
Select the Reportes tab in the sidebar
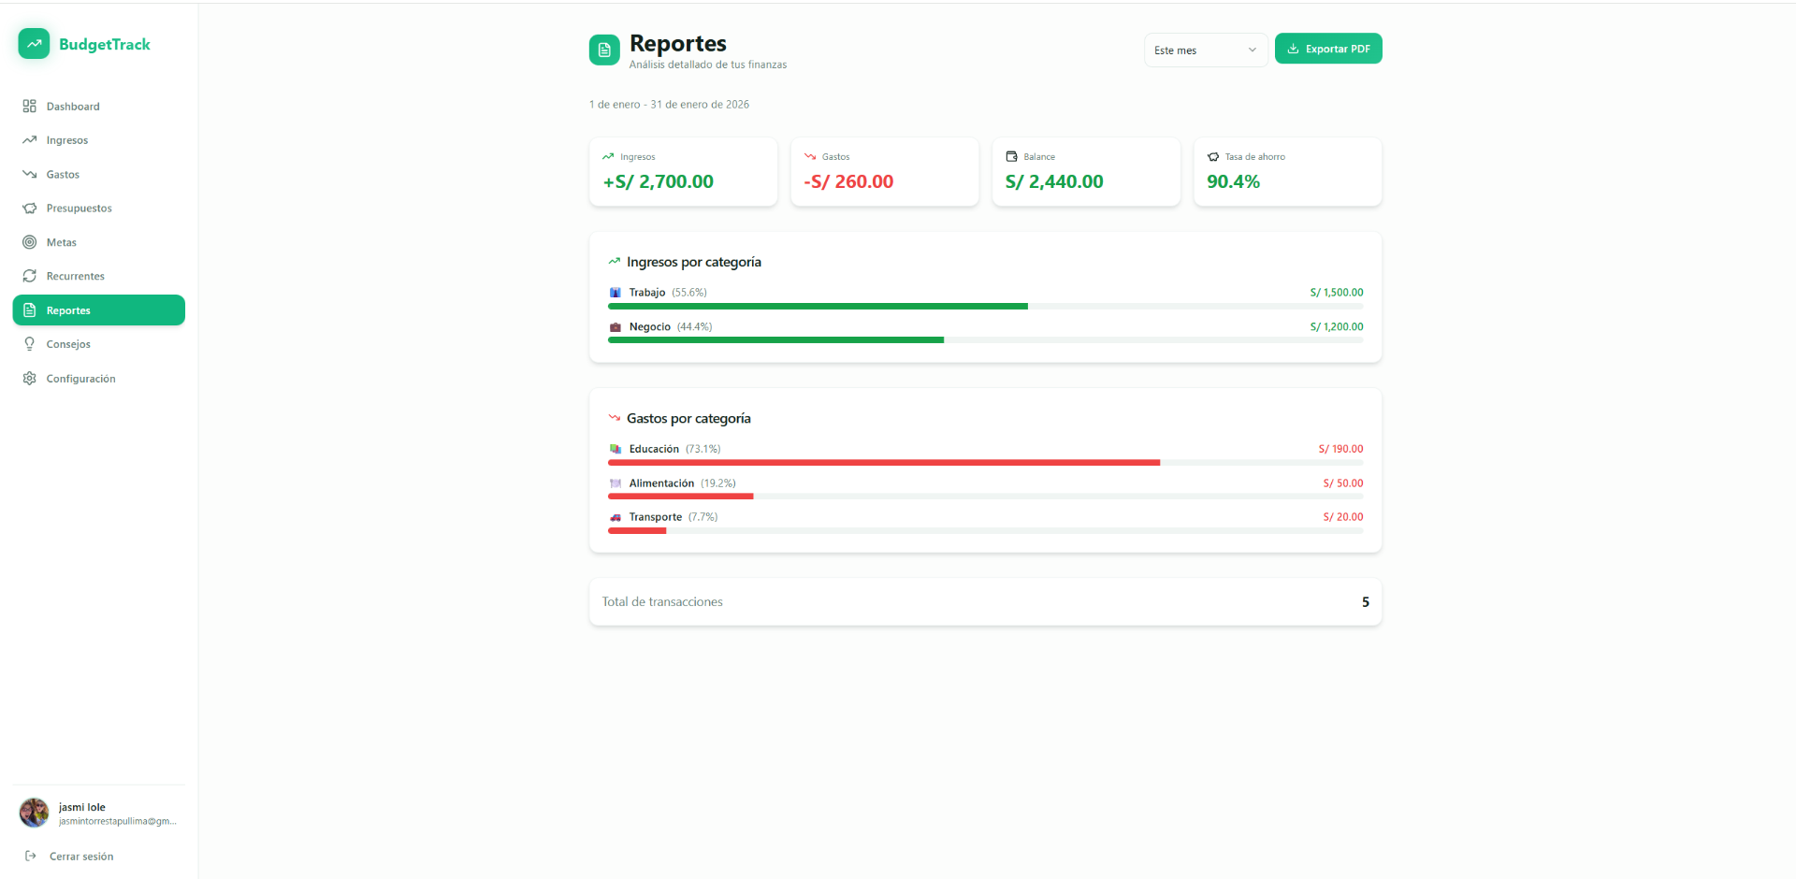pos(98,310)
